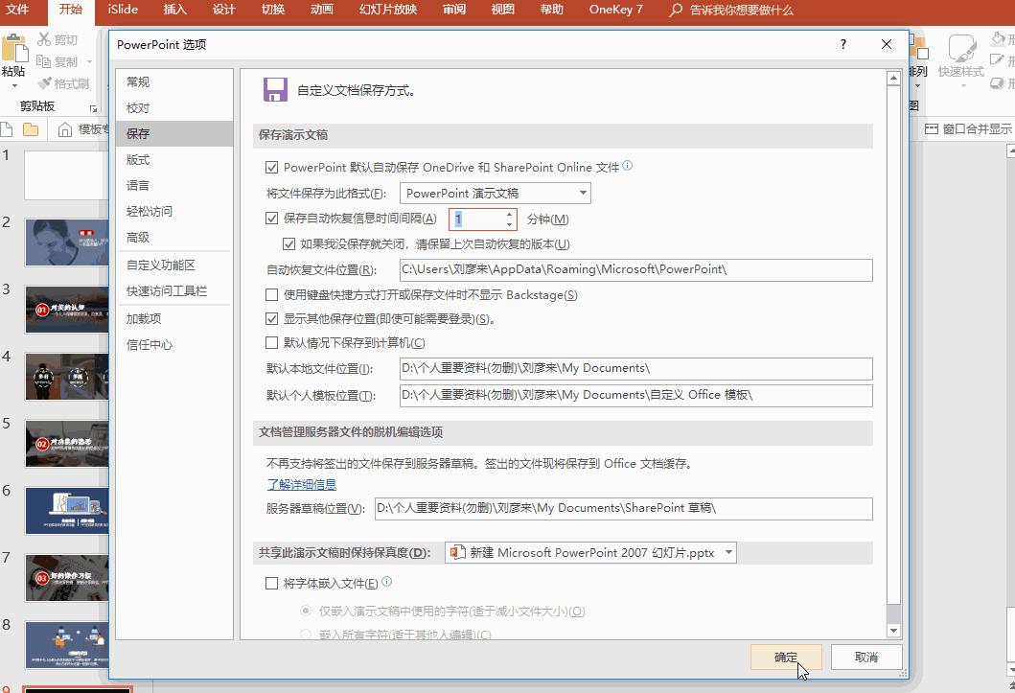Viewport: 1015px width, 693px height.
Task: Open the 了解详细信息 link
Action: click(x=300, y=485)
